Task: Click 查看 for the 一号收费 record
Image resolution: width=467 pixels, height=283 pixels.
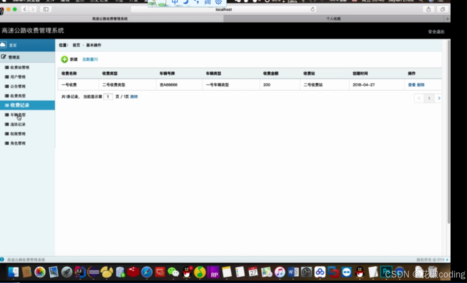Action: tap(412, 85)
